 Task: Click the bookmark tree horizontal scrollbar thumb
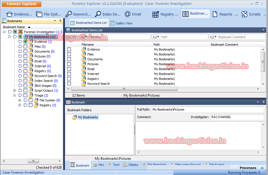(33, 161)
